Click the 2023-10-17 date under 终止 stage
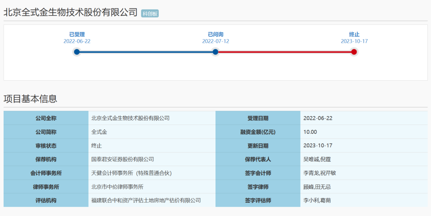Viewport: 431px width, 216px height. (354, 41)
